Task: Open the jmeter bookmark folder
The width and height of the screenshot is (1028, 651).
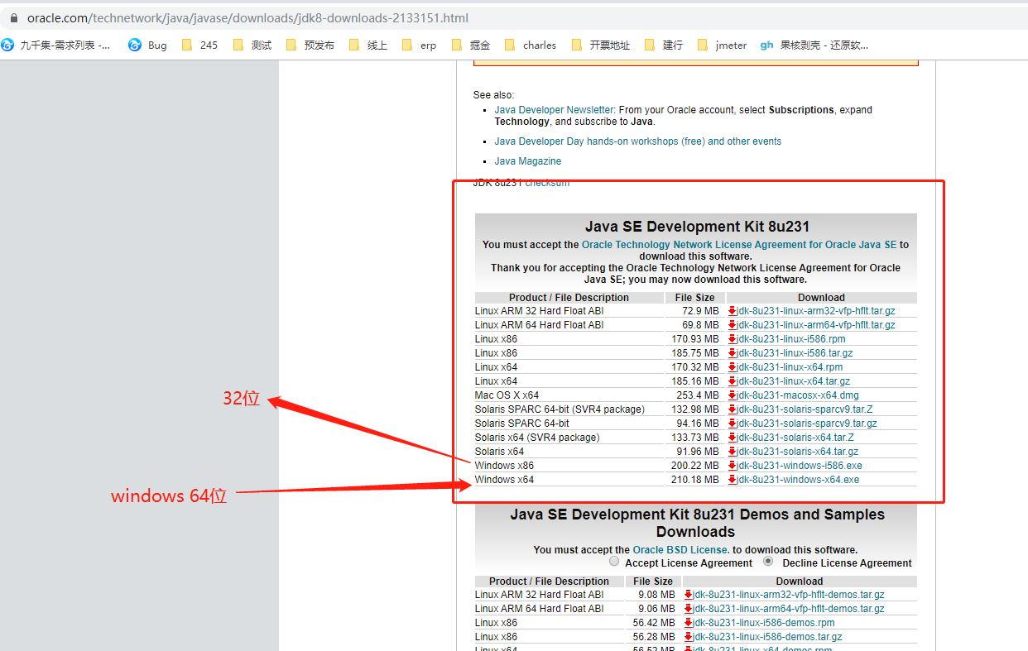Action: [x=722, y=45]
